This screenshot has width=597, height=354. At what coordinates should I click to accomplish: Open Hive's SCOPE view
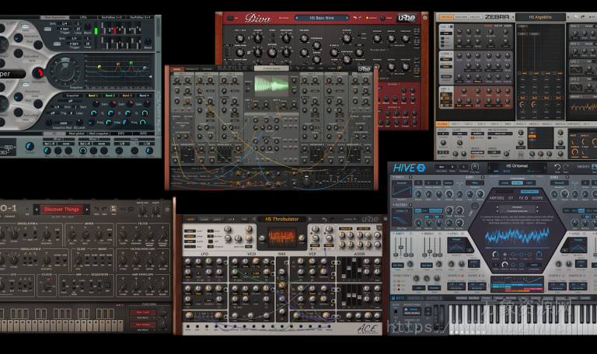click(x=537, y=198)
